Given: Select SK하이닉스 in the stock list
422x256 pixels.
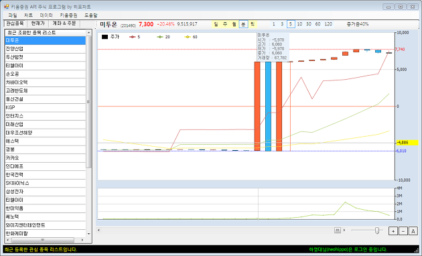Looking at the screenshot, I should tap(45, 183).
